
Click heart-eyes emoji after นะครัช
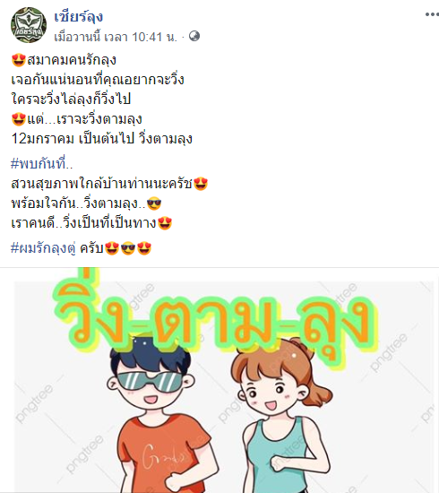point(201,184)
